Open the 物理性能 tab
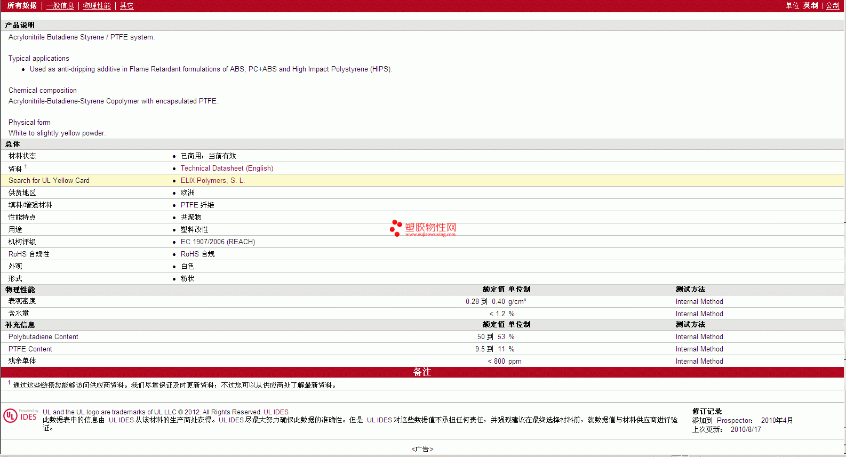Image resolution: width=846 pixels, height=457 pixels. pyautogui.click(x=97, y=5)
